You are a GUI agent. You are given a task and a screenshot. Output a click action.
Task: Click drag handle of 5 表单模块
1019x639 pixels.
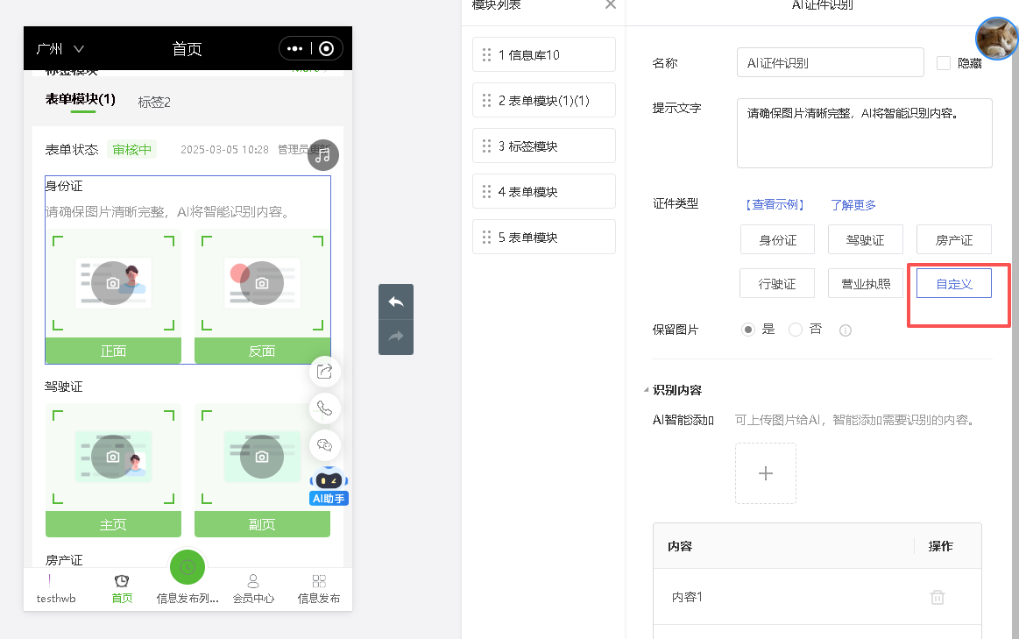486,237
